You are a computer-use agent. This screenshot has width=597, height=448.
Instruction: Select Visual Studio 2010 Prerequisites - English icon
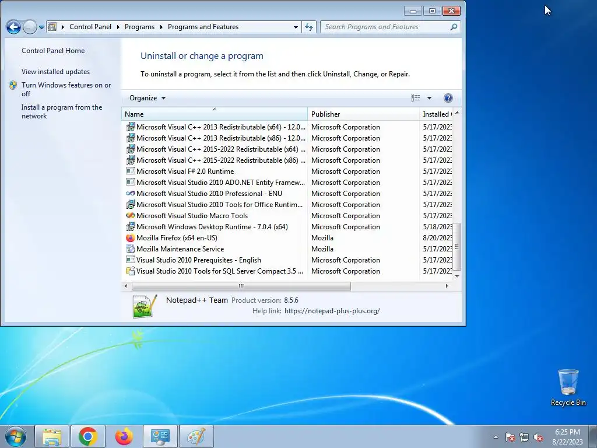coord(130,260)
